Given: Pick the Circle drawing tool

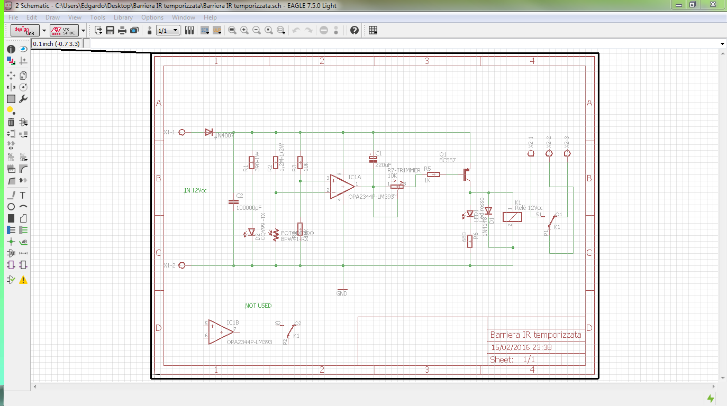Looking at the screenshot, I should (11, 207).
